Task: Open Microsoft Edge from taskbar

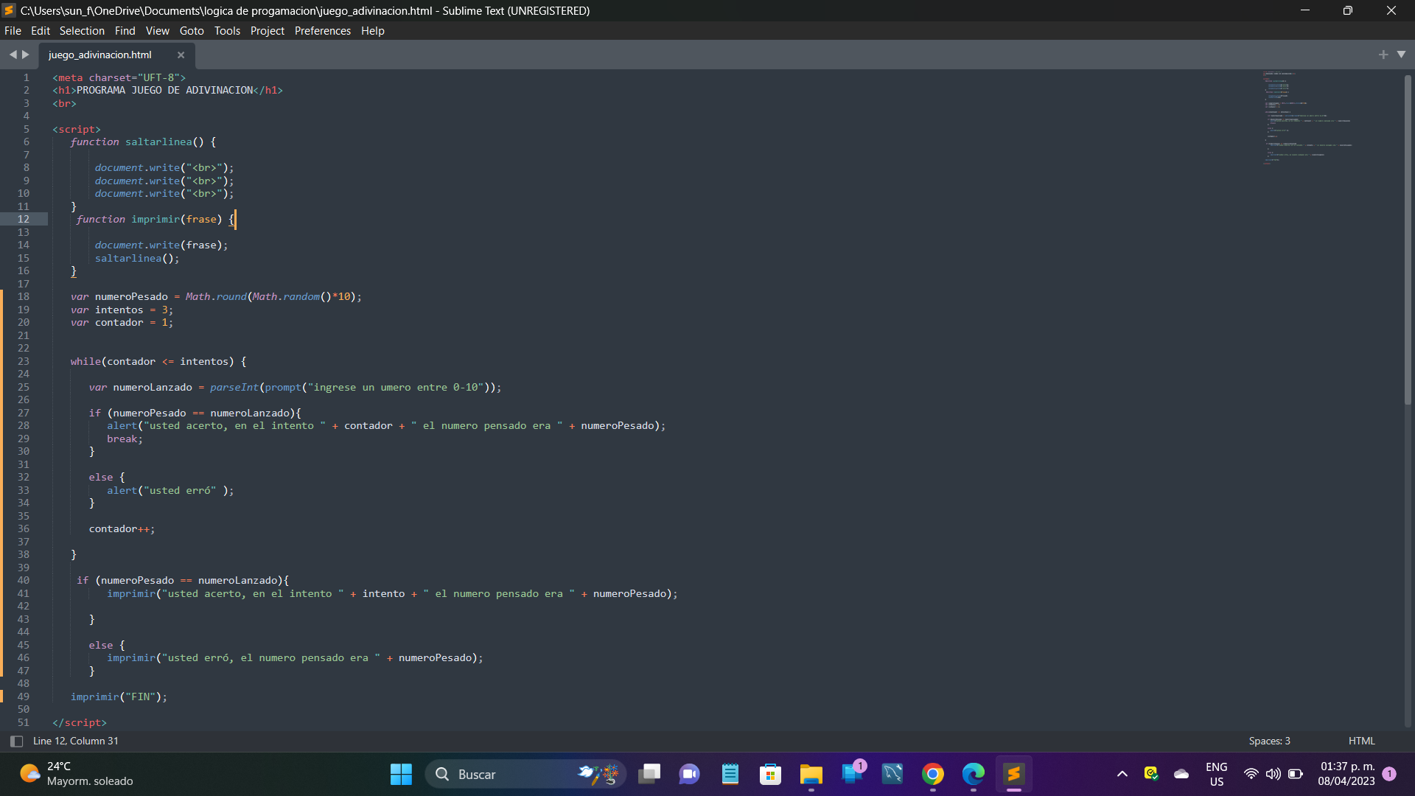Action: (x=974, y=774)
